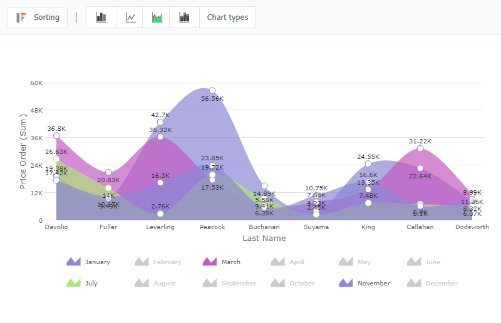Click the May legend area icon
501x323 pixels.
tap(346, 262)
